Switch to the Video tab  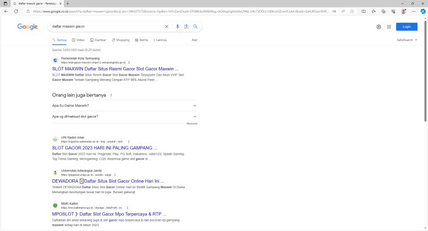pos(79,40)
